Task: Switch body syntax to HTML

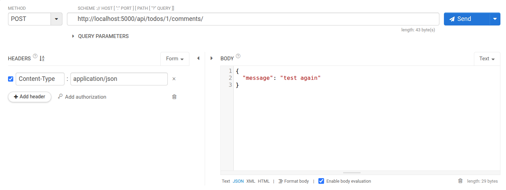Action: (x=264, y=181)
